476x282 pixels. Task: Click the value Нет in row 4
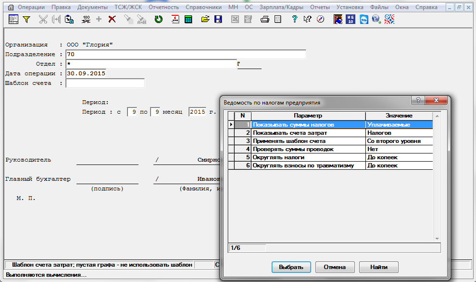373,149
